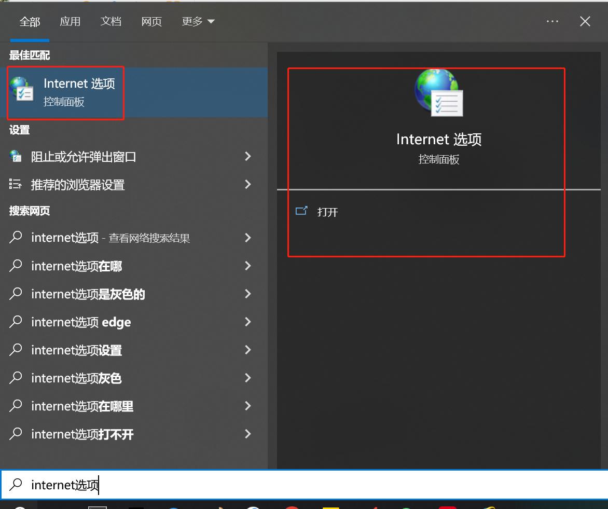Viewport: 608px width, 509px height.
Task: Open the ellipsis options icon at top right
Action: (552, 21)
